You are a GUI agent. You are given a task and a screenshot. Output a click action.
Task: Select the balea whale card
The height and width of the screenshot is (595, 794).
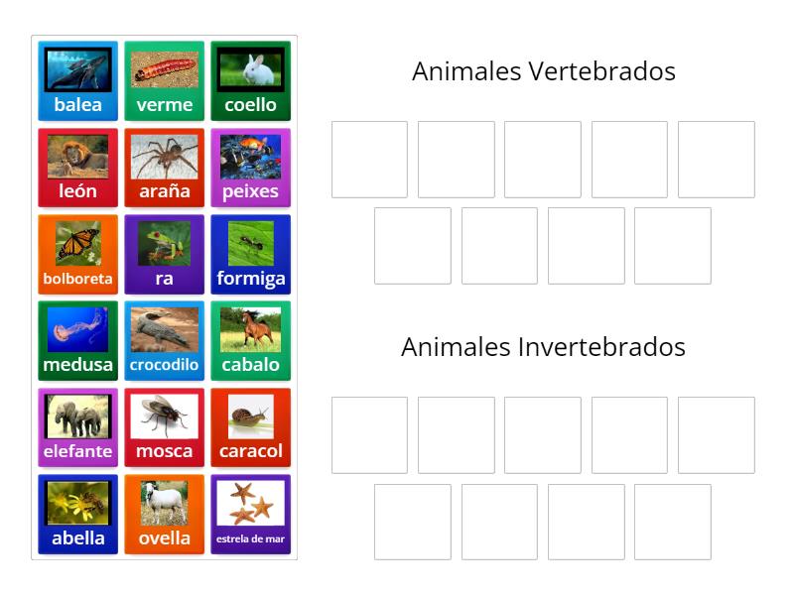coord(78,80)
